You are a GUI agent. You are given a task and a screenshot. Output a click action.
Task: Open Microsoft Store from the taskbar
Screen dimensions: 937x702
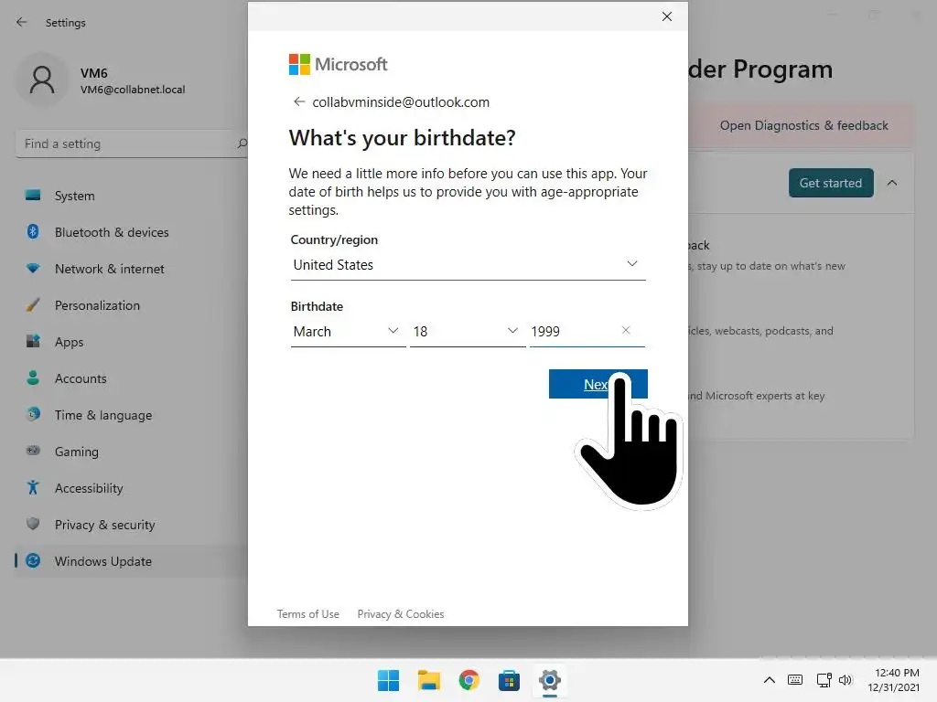(x=509, y=680)
